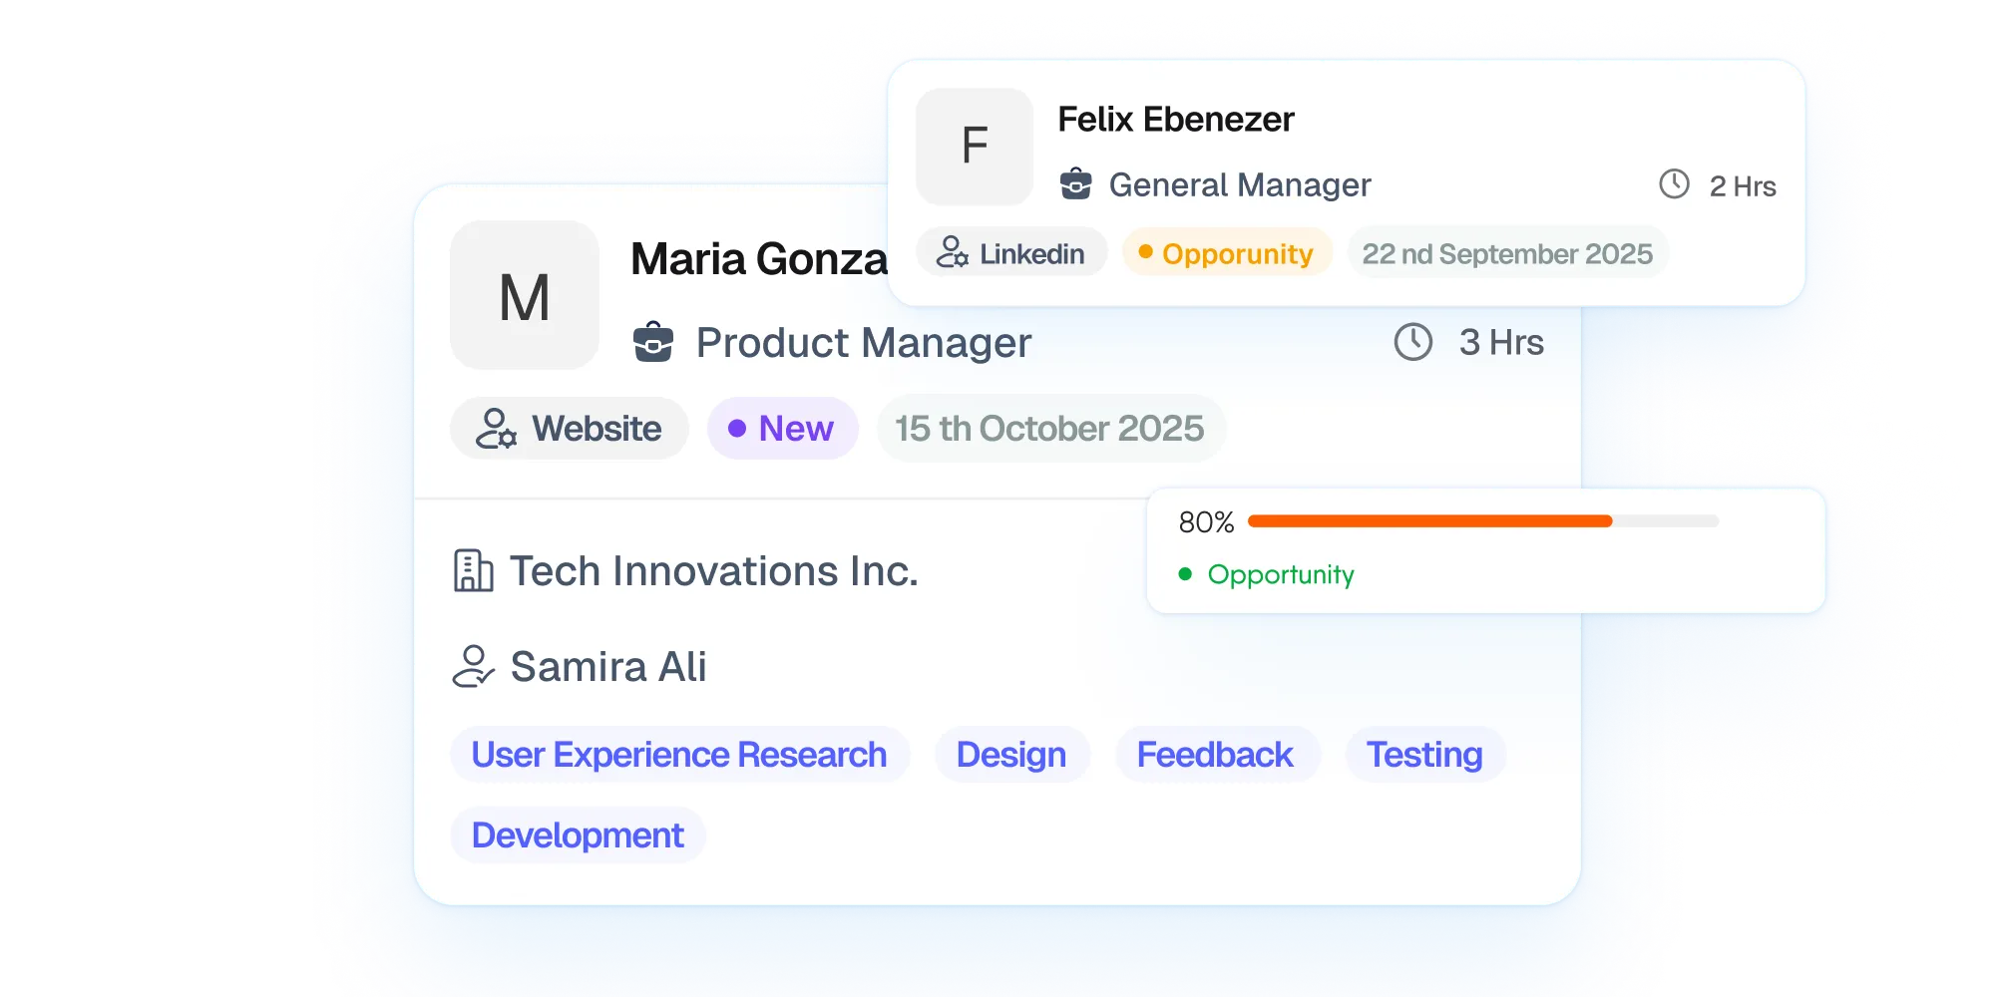Select the Design tag

tap(1011, 755)
